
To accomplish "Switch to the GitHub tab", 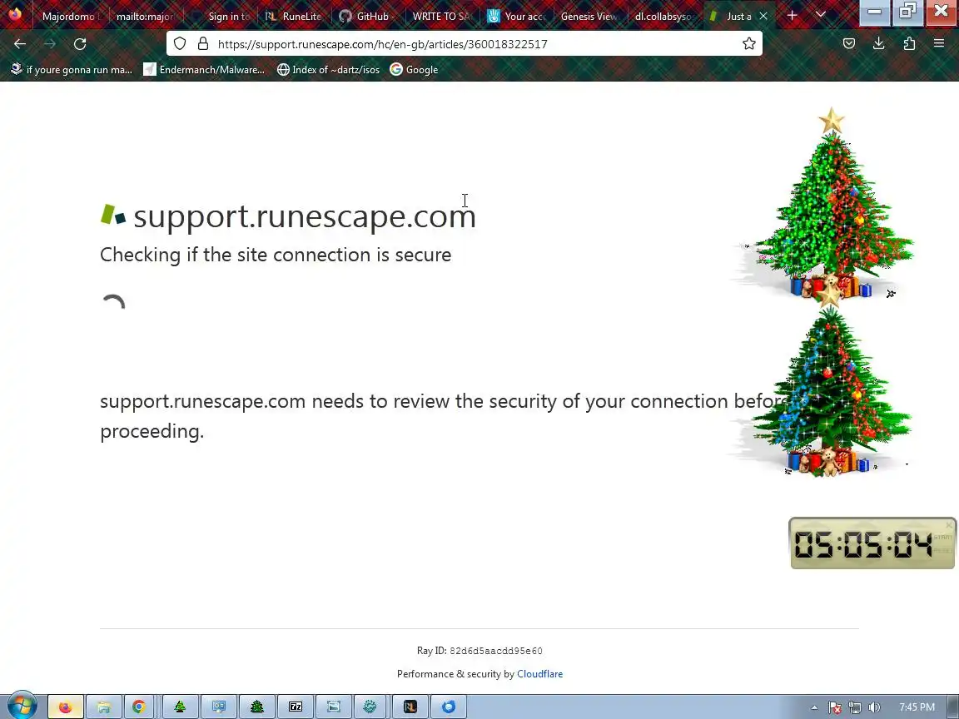I will [368, 16].
